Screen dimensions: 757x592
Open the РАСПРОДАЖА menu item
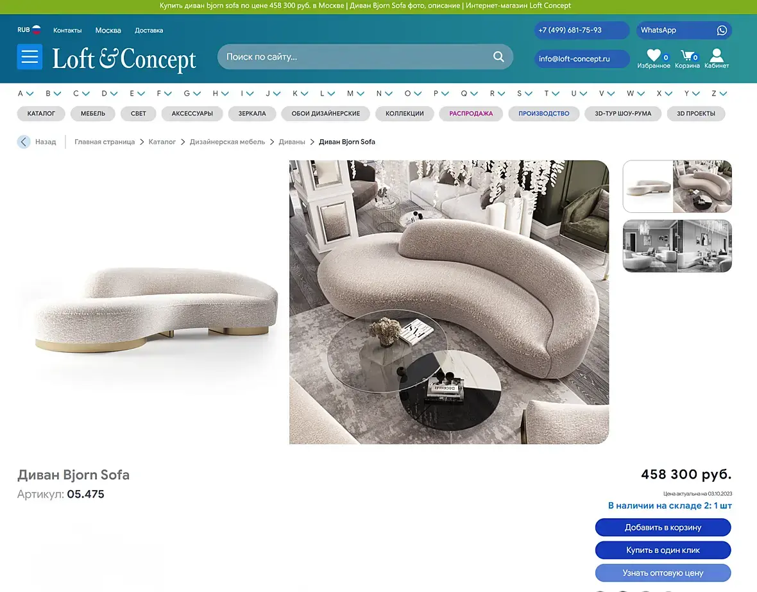tap(471, 114)
